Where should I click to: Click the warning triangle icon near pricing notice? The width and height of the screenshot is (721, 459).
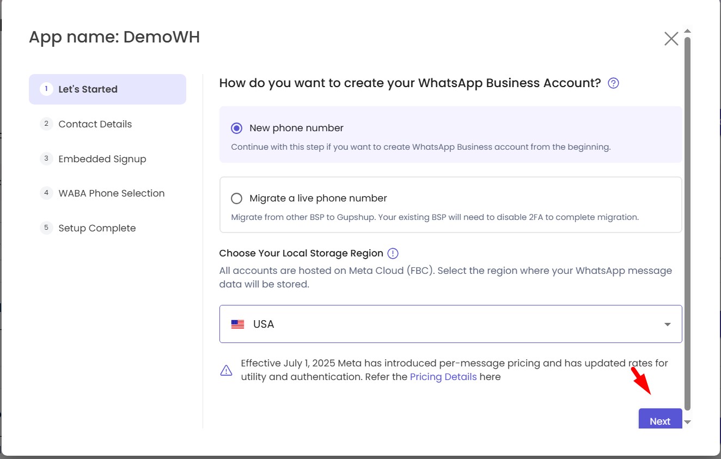226,370
